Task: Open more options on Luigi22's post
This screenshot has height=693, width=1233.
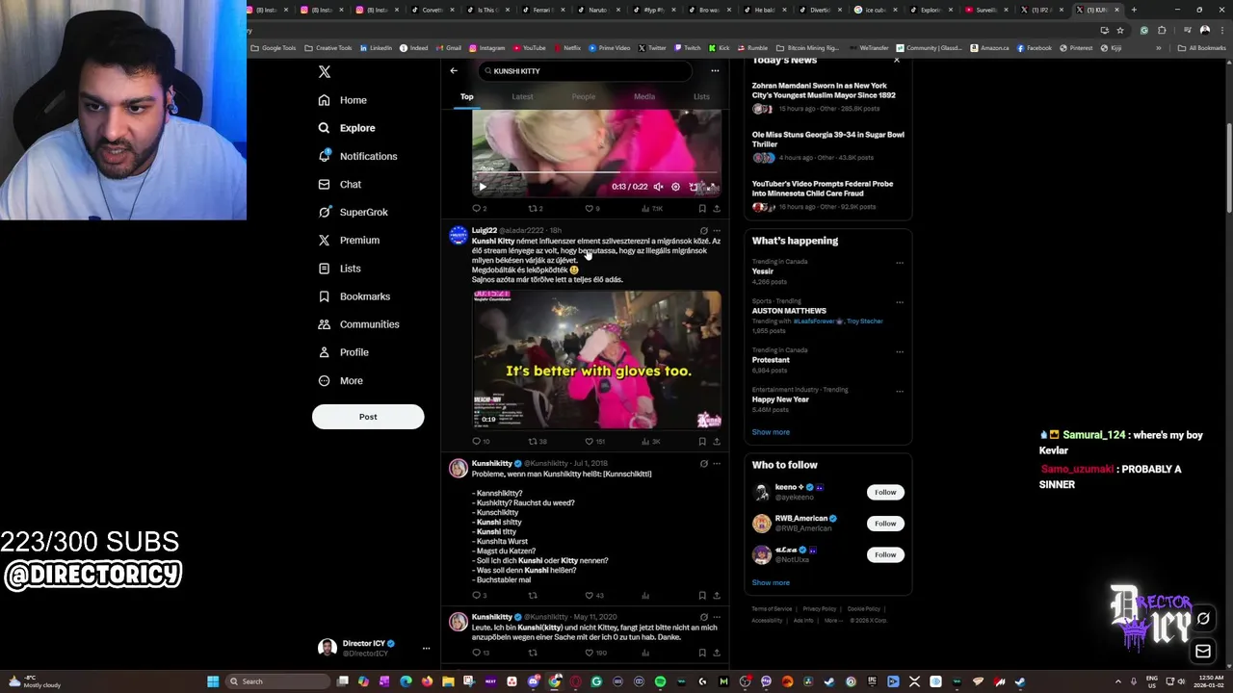Action: pyautogui.click(x=716, y=231)
